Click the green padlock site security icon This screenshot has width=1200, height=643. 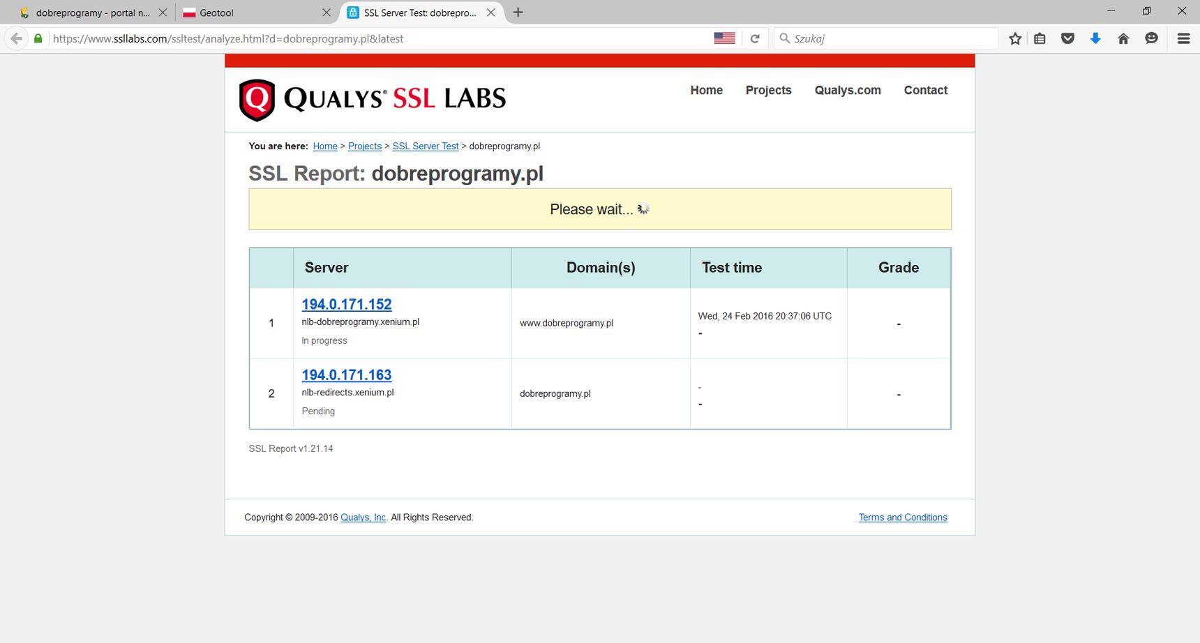click(38, 38)
